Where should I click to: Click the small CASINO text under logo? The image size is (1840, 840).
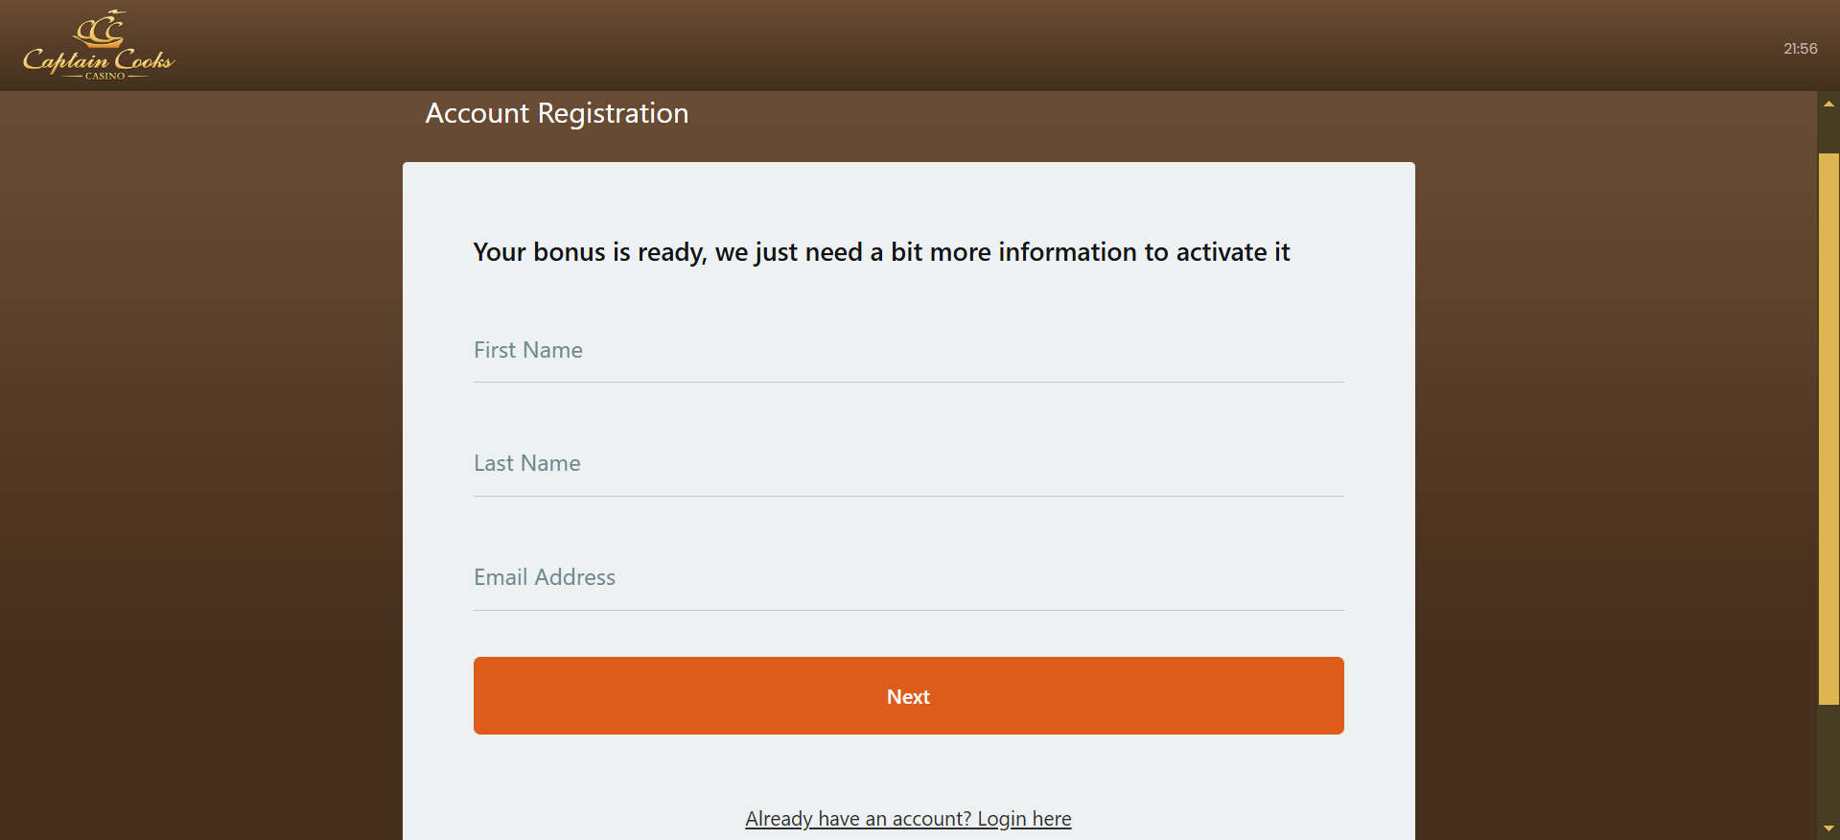click(x=105, y=76)
